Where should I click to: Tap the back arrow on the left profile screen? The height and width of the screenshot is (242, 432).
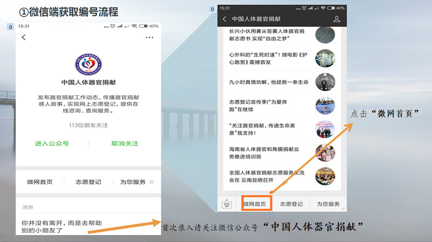[x=24, y=37]
